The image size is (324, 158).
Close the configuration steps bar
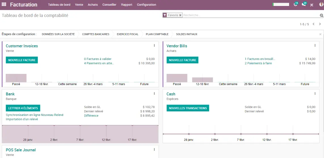pos(320,34)
